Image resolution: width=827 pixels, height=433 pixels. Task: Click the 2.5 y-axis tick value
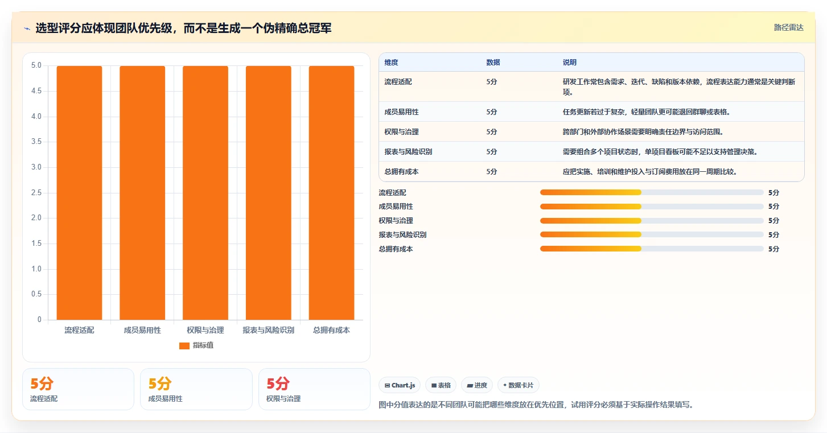36,193
